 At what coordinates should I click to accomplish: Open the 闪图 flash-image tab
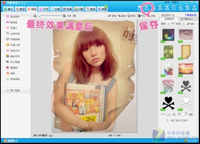coord(79,9)
